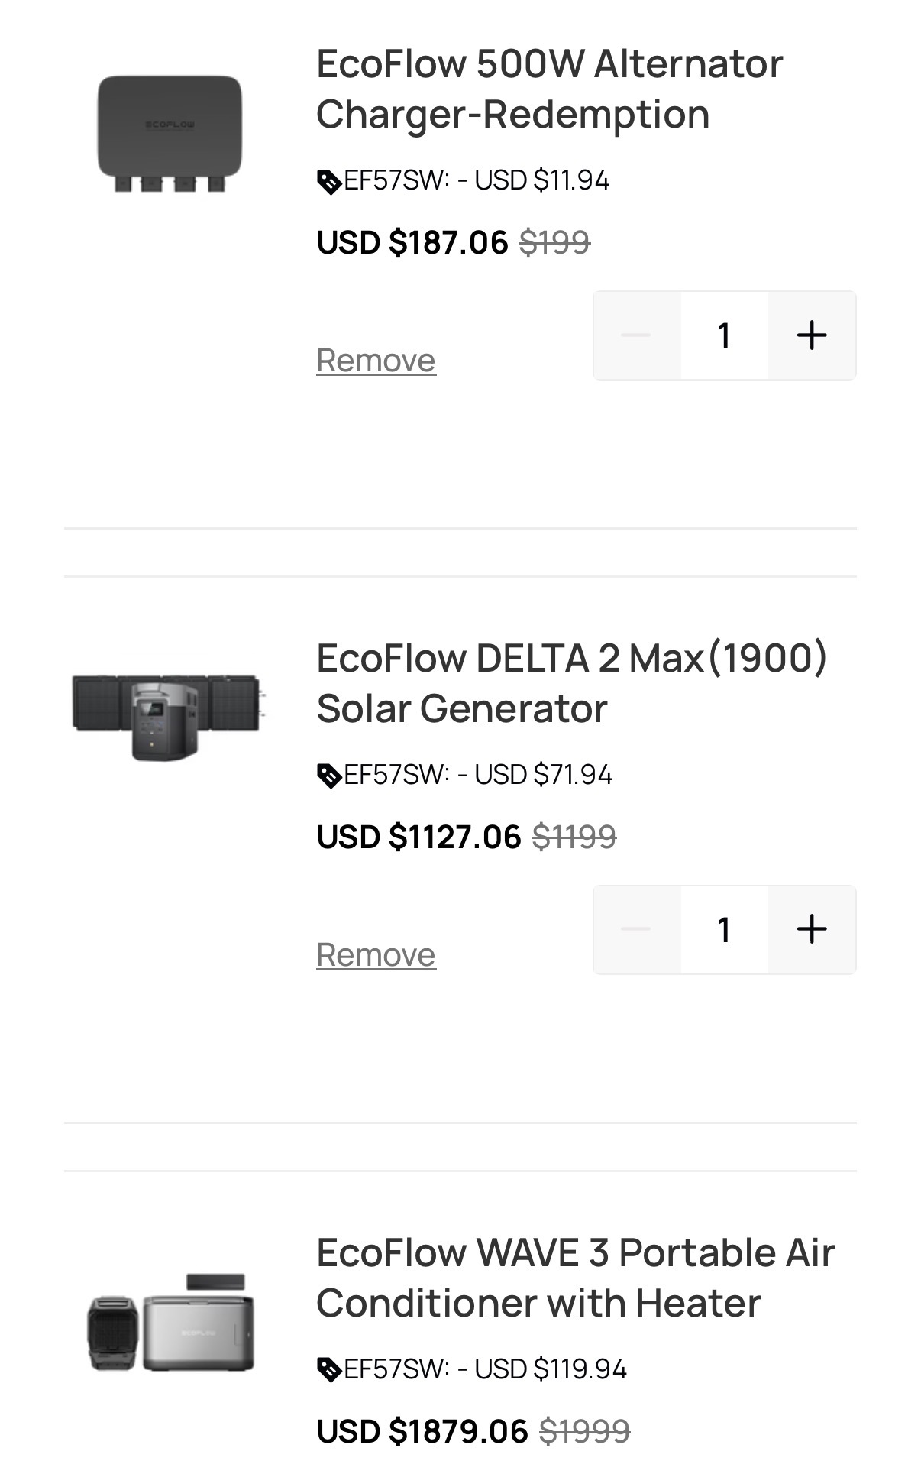Image resolution: width=921 pixels, height=1461 pixels.
Task: Decrease quantity of 500W Alternator Charger
Action: click(636, 335)
